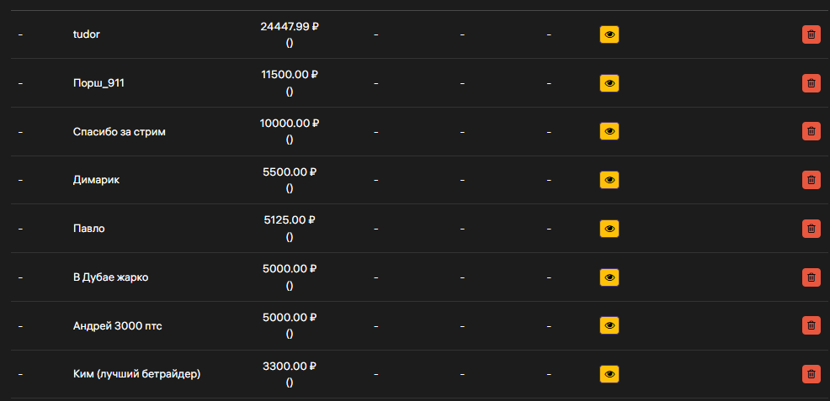Toggle eye icon for В Дубае жарко

609,277
